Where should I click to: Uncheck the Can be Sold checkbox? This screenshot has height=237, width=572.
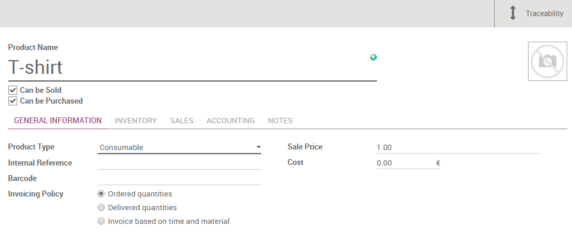pos(12,90)
